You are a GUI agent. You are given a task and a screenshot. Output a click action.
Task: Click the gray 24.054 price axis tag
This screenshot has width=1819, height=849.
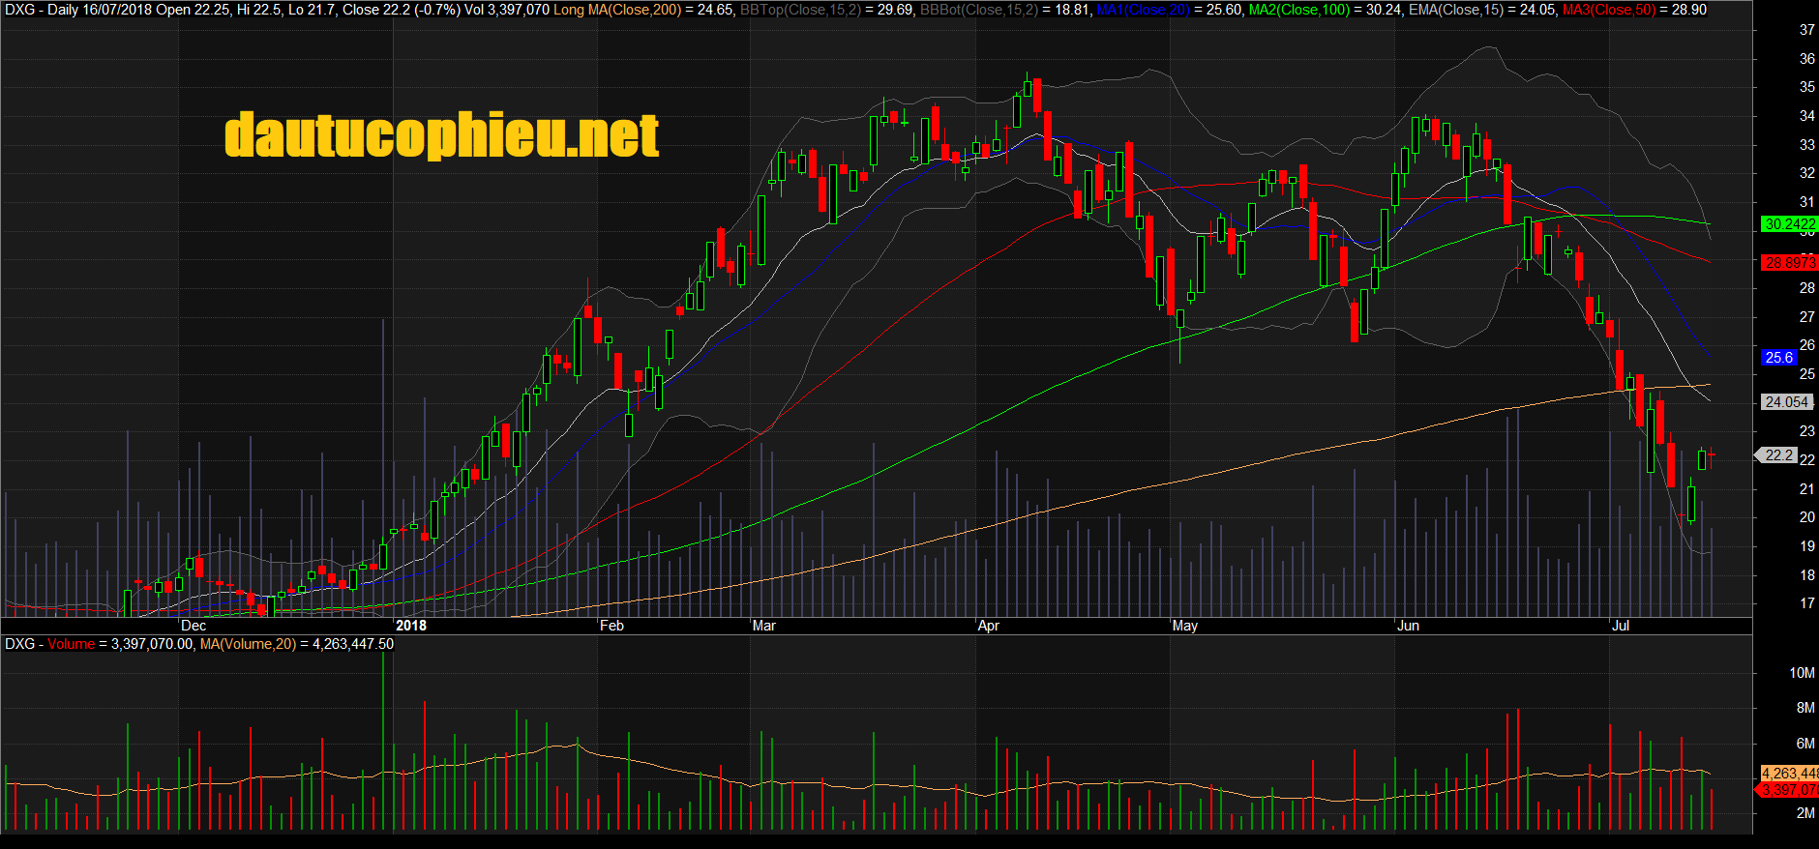1785,402
